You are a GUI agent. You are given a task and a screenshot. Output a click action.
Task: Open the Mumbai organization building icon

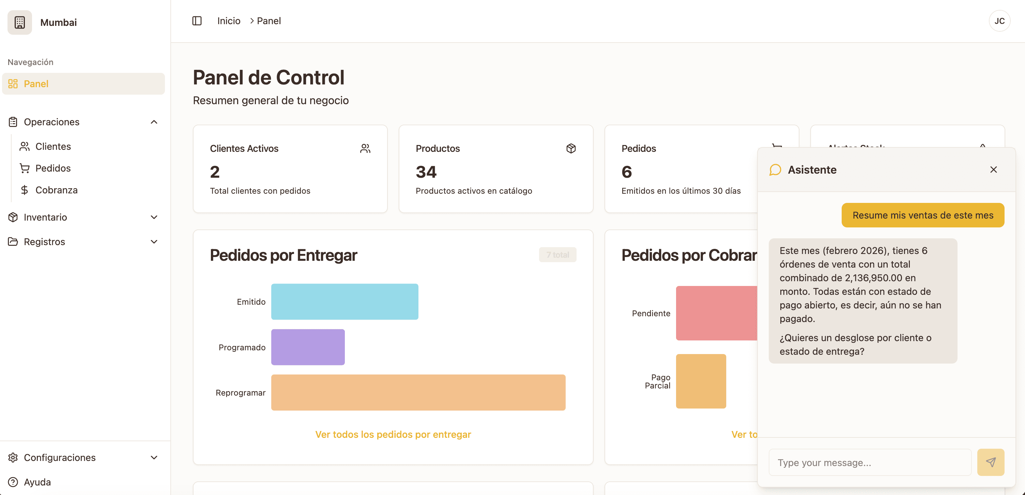point(19,22)
